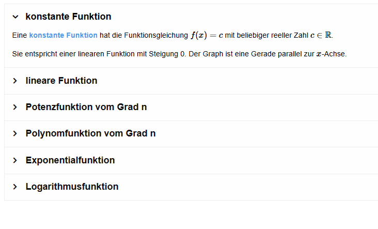Collapse the konstante Funktion chevron
Screen dimensions: 378x229
point(15,17)
